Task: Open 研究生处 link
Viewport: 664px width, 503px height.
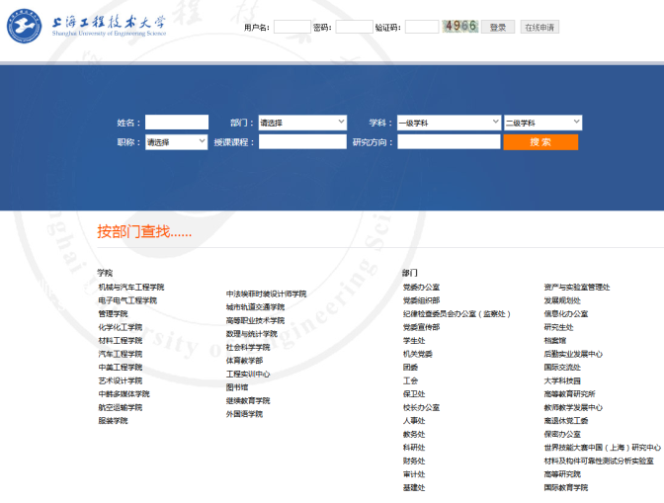Action: (558, 327)
